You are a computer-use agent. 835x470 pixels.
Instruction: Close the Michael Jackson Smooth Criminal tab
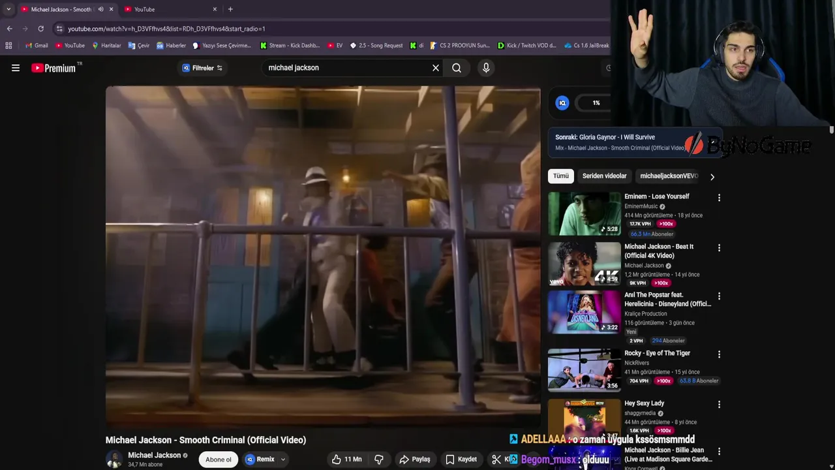(111, 9)
